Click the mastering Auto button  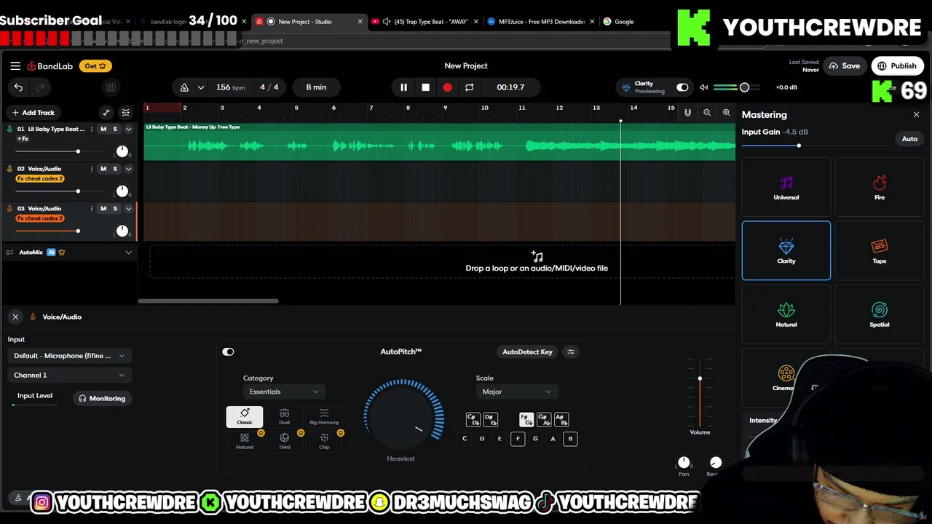[909, 138]
